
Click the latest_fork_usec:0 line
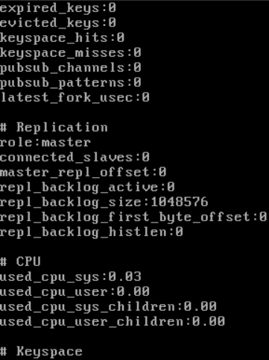click(x=75, y=98)
